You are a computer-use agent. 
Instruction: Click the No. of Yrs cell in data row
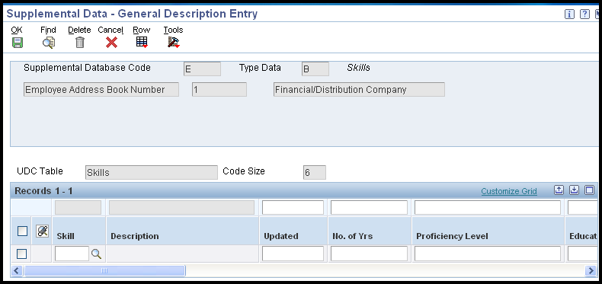(369, 254)
